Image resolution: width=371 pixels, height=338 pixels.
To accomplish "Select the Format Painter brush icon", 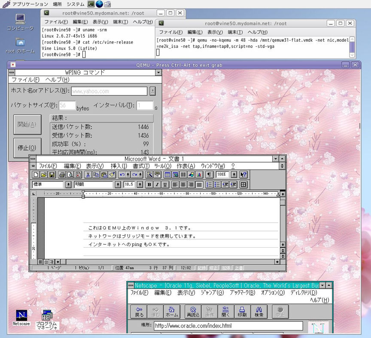I will point(112,175).
